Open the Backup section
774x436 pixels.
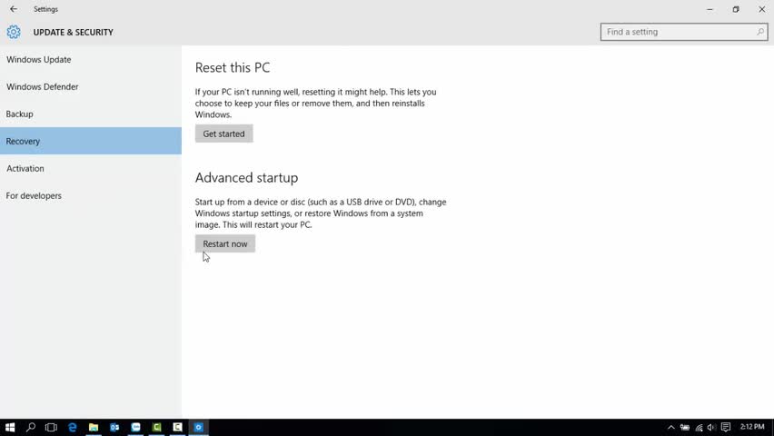coord(91,114)
